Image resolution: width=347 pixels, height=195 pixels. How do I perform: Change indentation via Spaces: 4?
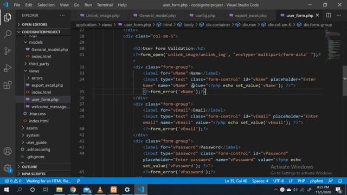pos(260,181)
